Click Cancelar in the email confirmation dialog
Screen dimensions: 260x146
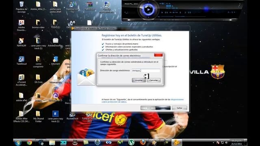tap(154, 80)
